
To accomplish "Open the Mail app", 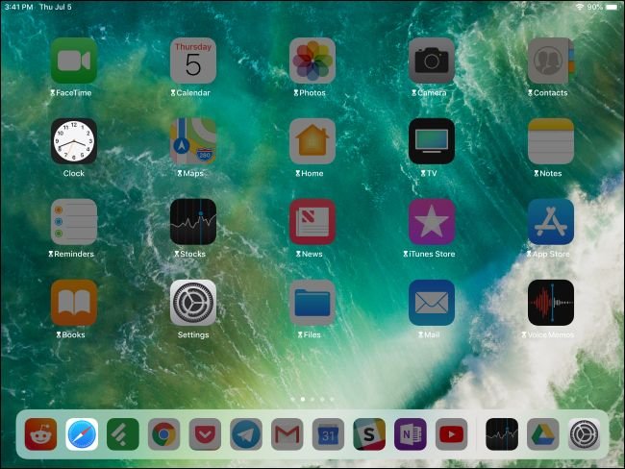I will (432, 303).
